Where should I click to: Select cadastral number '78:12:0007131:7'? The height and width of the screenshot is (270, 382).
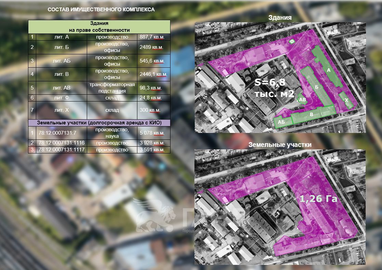[57, 133]
